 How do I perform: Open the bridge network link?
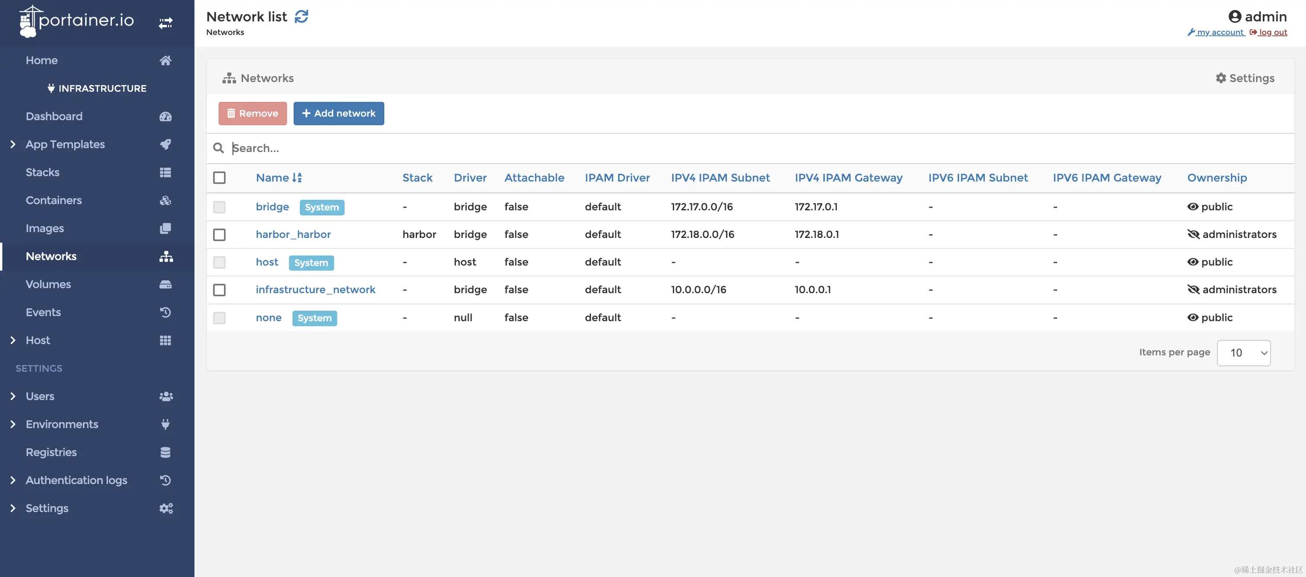tap(272, 207)
